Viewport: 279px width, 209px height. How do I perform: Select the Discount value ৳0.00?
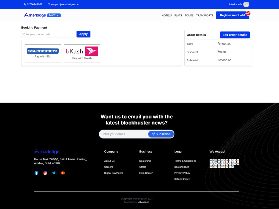coord(222,52)
